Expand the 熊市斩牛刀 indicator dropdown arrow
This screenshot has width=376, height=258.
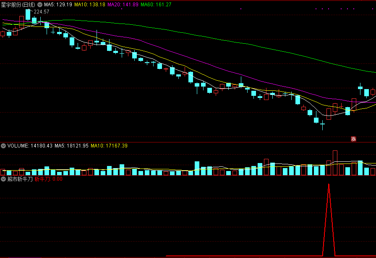pos(3,179)
